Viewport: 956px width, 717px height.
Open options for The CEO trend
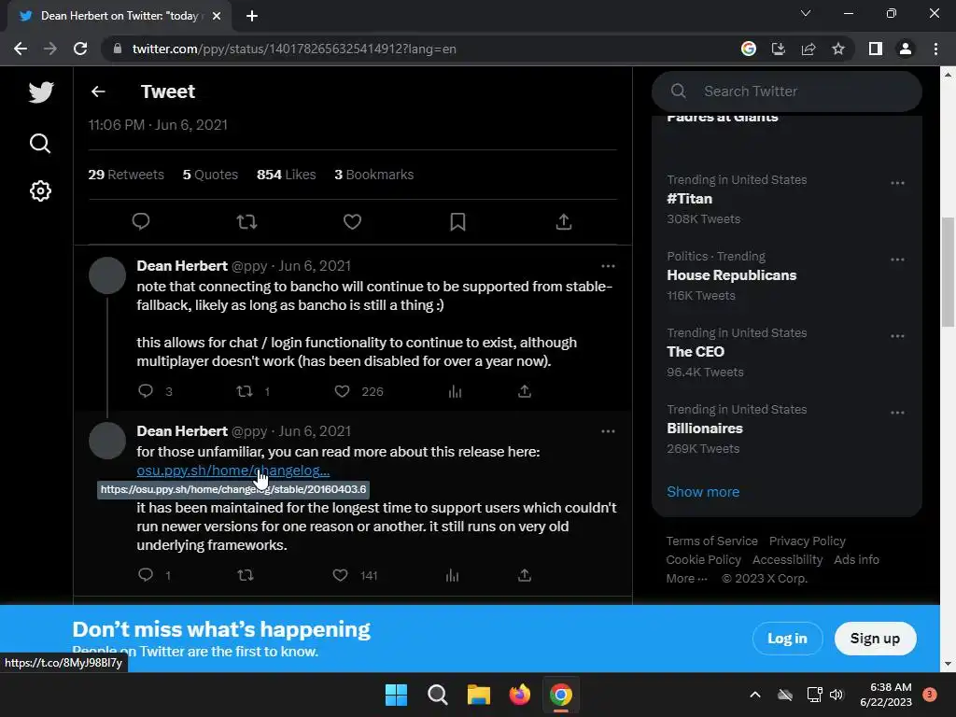(x=897, y=336)
